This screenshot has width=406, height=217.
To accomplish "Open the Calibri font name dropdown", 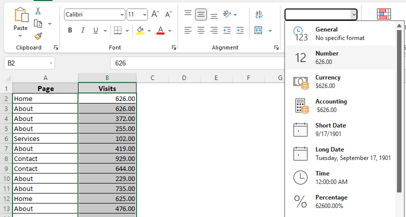I will click(95, 14).
